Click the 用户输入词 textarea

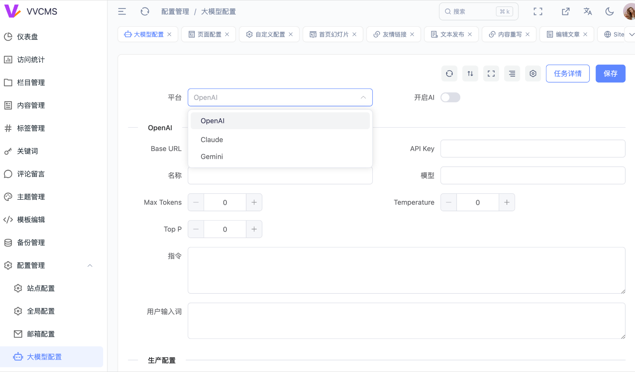[406, 321]
